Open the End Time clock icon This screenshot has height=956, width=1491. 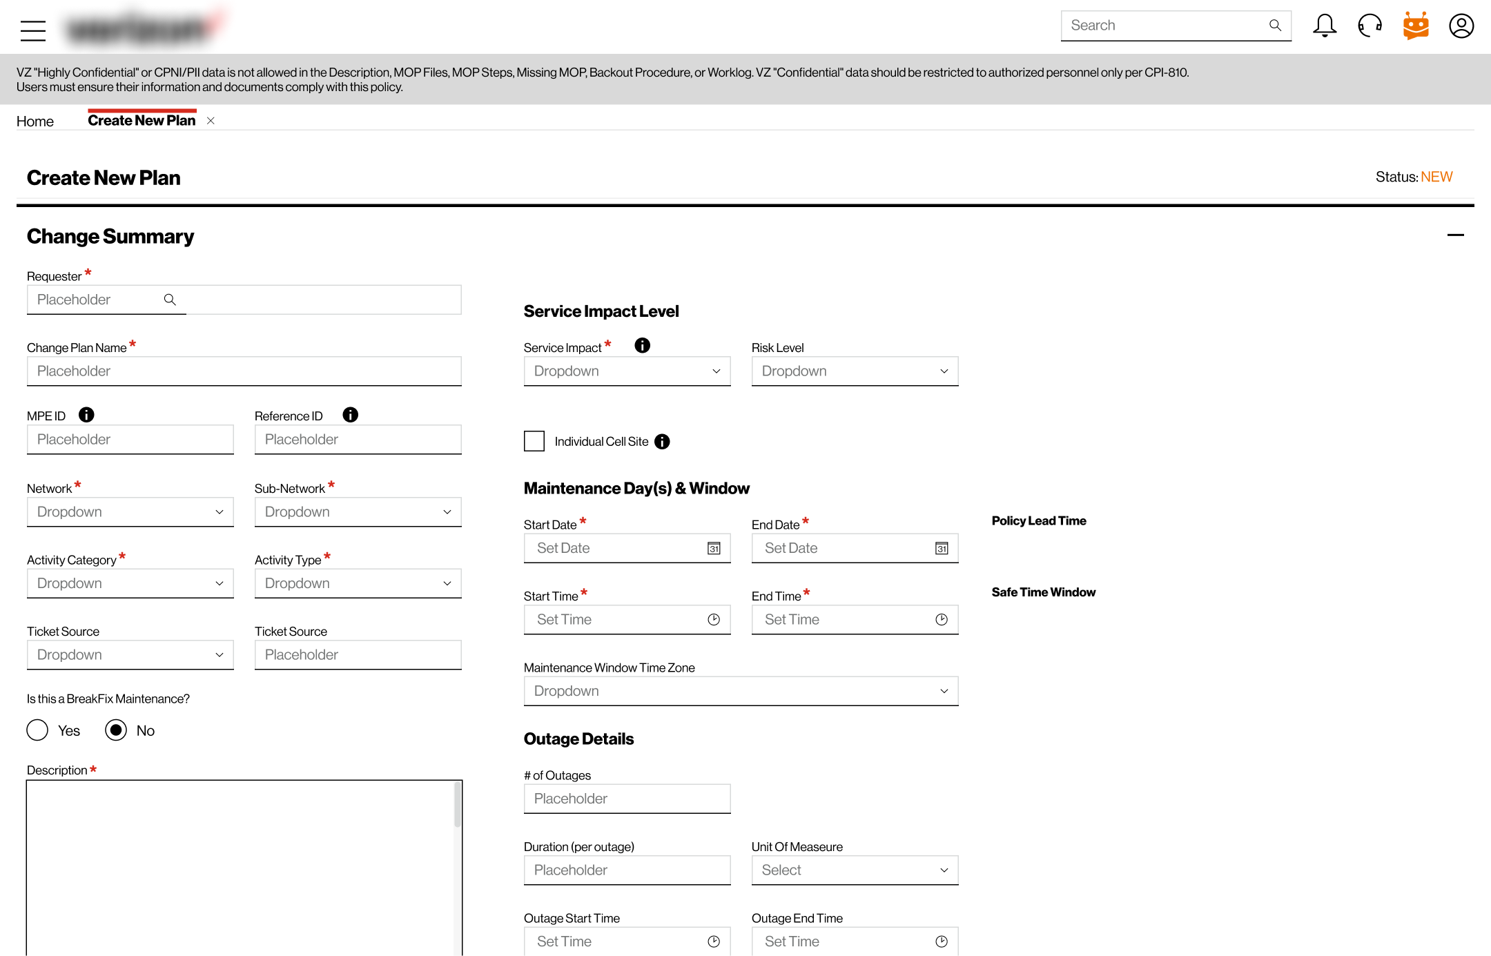pos(942,620)
